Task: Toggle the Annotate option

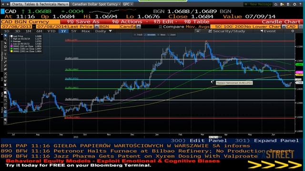Action: [x=150, y=35]
